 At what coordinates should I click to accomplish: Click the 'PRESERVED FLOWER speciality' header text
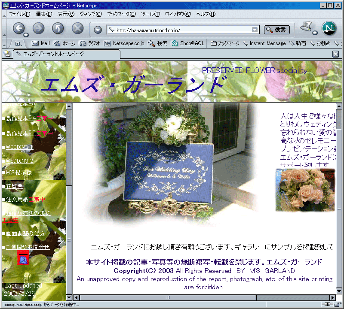pyautogui.click(x=255, y=70)
